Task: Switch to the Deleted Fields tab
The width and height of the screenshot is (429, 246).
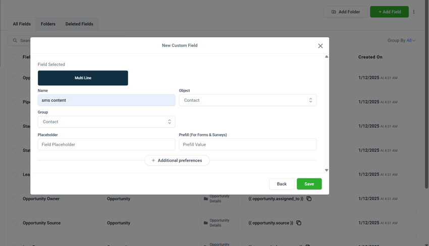Action: tap(79, 24)
